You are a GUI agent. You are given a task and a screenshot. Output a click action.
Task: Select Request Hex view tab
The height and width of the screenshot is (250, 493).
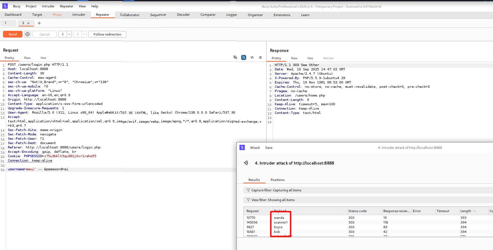43,58
